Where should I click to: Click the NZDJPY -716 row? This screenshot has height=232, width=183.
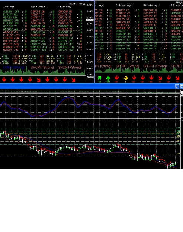(x=15, y=50)
